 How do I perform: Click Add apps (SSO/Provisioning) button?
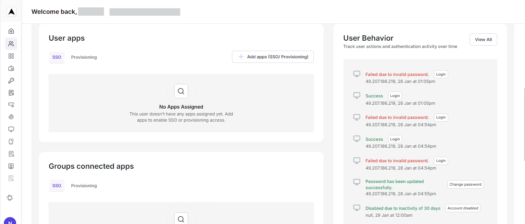coord(273,56)
